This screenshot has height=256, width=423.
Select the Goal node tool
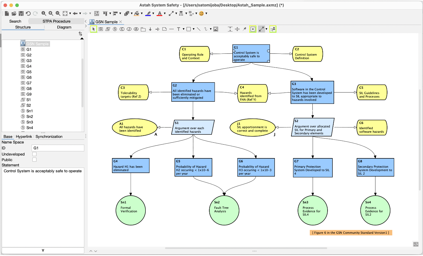(x=101, y=29)
